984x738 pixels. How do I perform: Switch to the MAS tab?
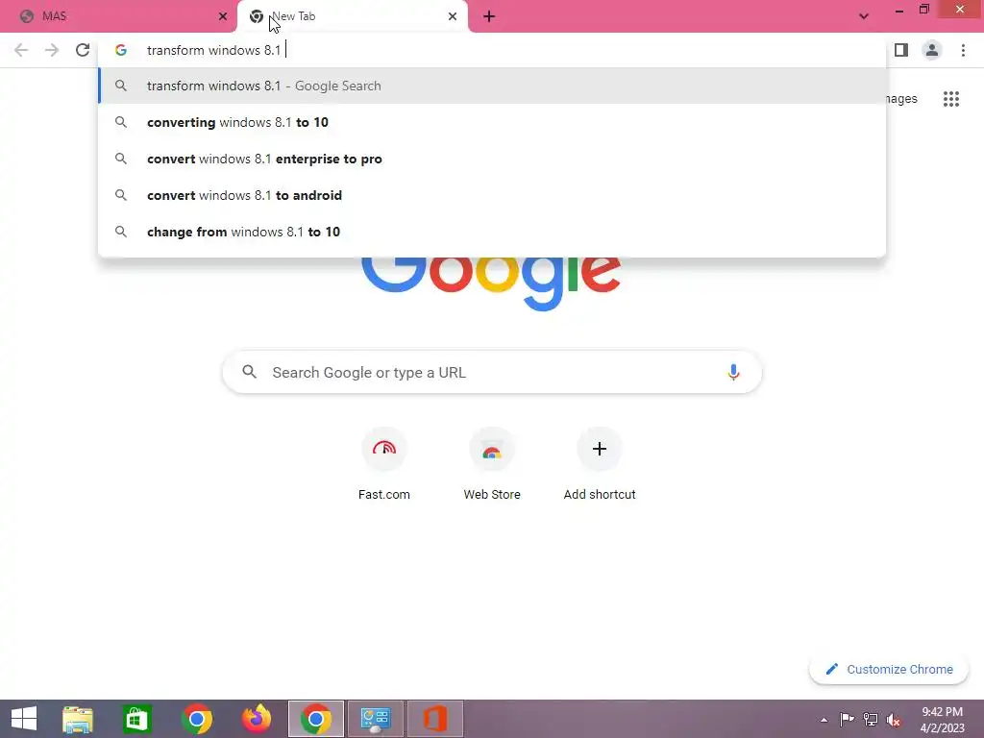pos(118,16)
